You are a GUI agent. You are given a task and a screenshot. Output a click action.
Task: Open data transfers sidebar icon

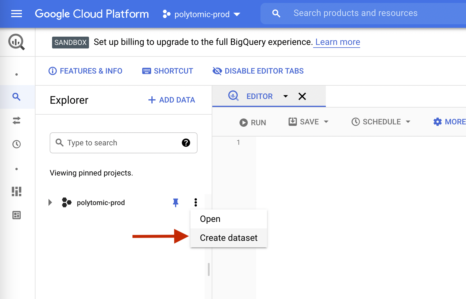point(17,121)
